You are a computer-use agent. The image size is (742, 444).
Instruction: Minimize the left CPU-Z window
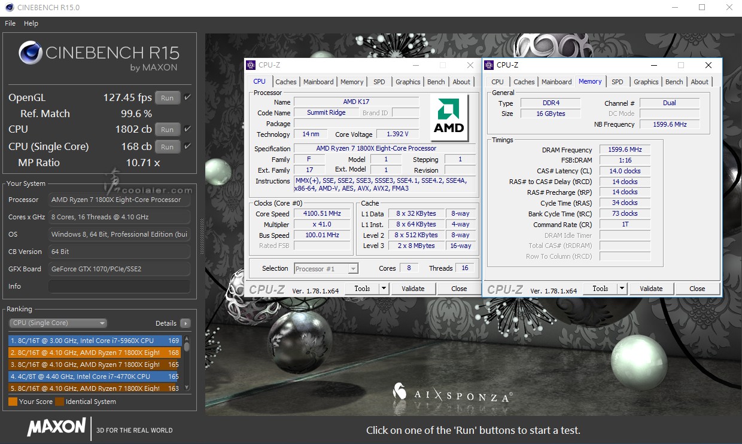(415, 65)
